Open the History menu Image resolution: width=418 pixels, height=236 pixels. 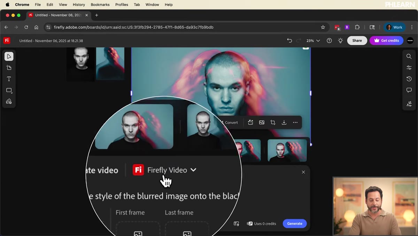point(79,5)
